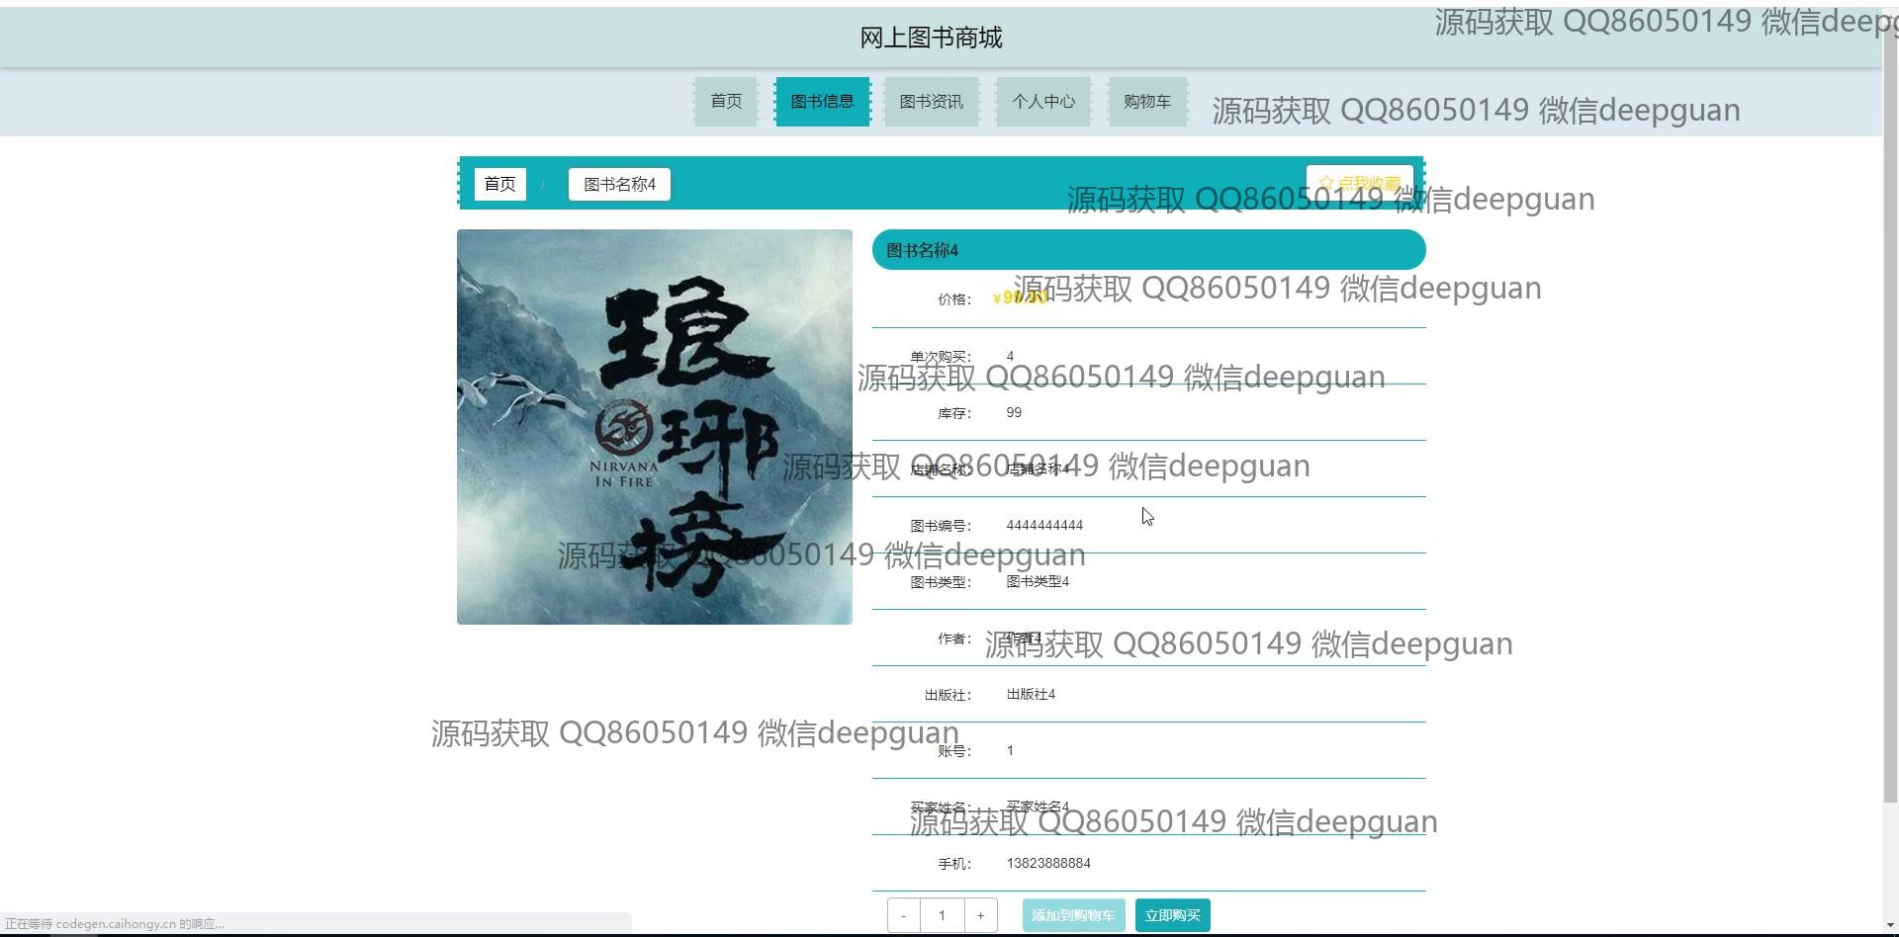Image resolution: width=1899 pixels, height=937 pixels.
Task: Select the 出版社4 value
Action: [1031, 695]
